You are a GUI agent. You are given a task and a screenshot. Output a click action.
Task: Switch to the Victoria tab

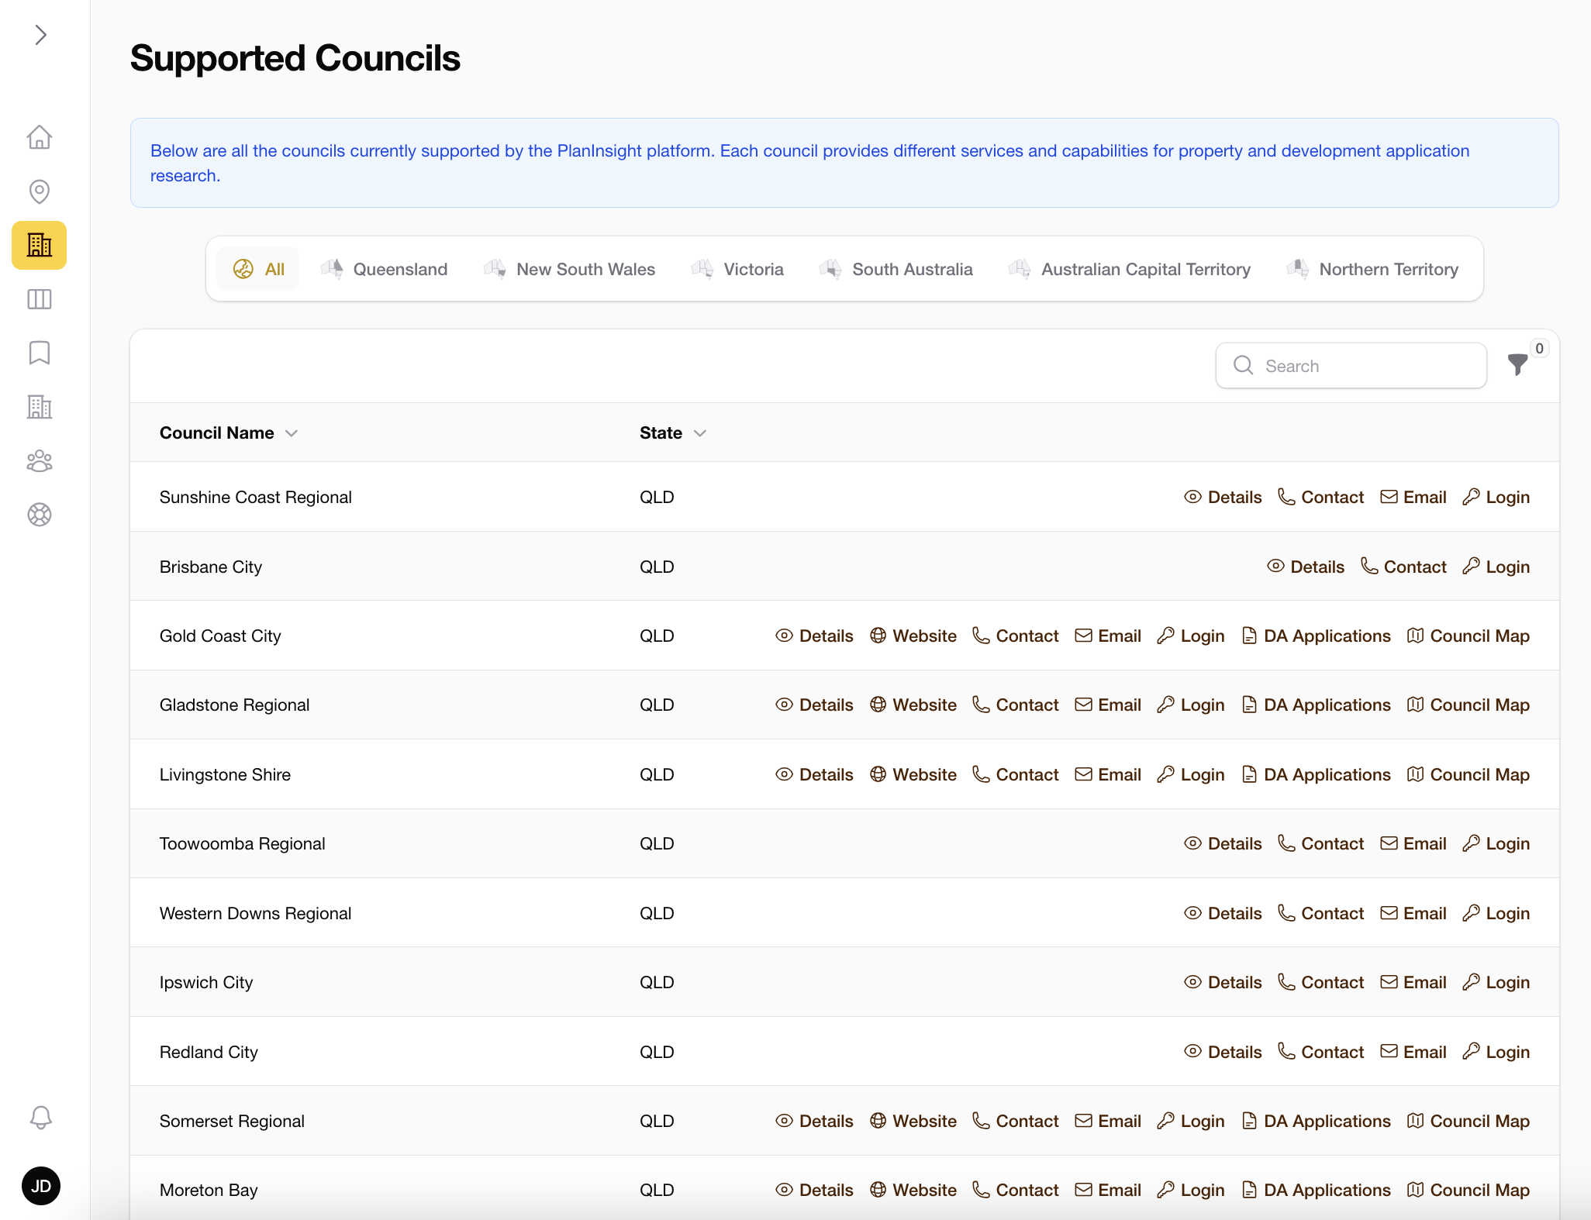(x=737, y=269)
